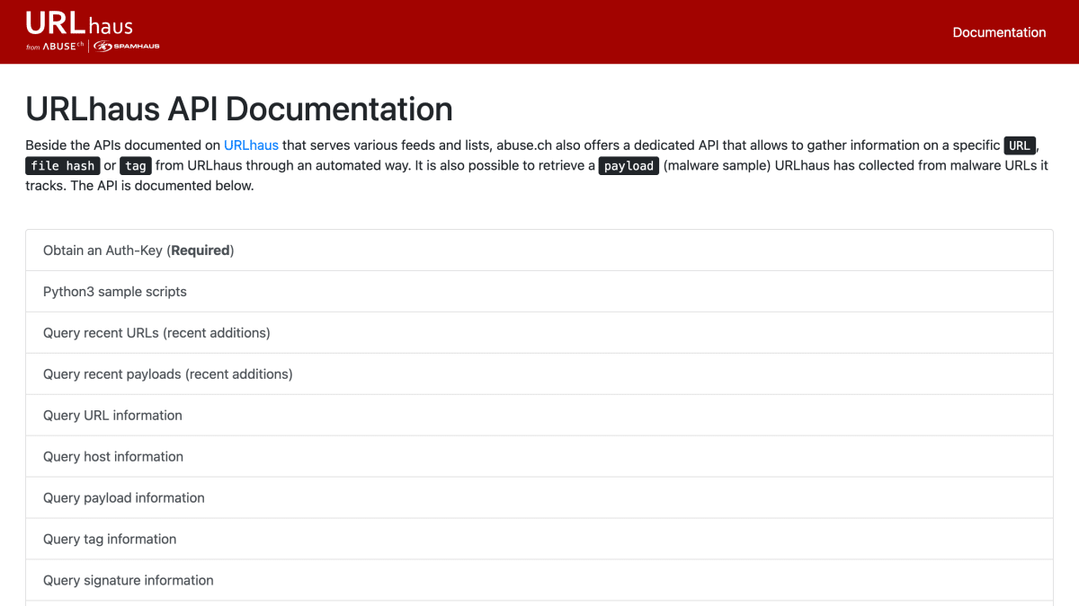
Task: Expand Query URL information section
Action: (x=539, y=416)
